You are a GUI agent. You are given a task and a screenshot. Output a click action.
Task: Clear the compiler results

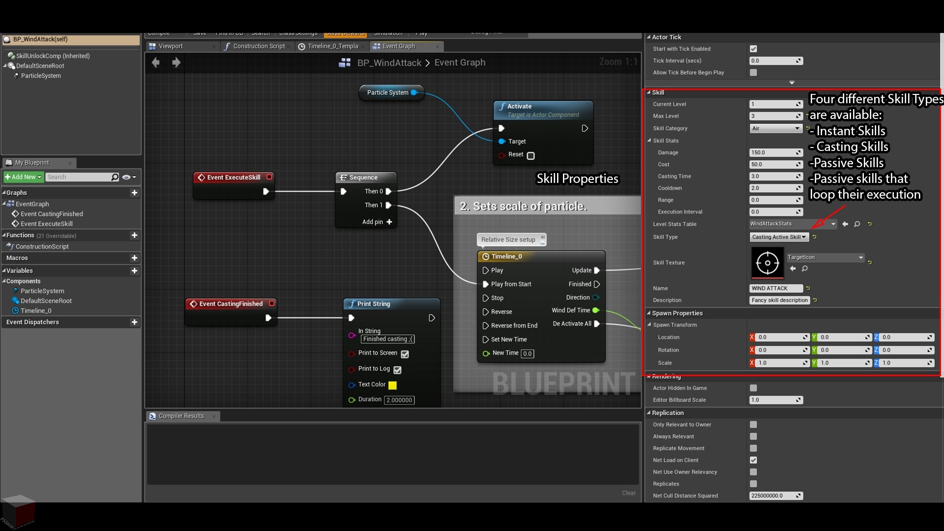[x=629, y=493]
